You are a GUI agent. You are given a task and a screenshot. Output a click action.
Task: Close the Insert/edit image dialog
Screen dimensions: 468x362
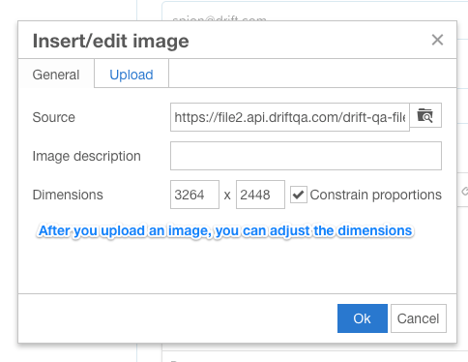437,40
